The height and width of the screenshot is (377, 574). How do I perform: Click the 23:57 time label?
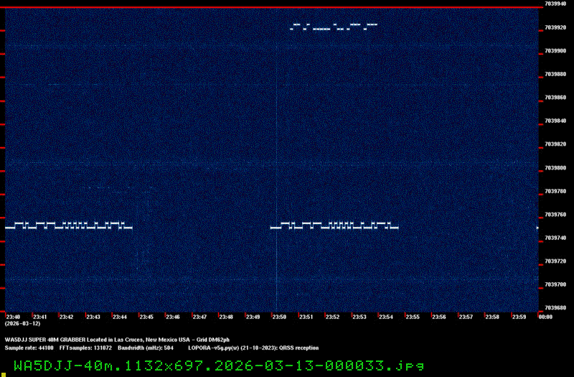pos(466,317)
